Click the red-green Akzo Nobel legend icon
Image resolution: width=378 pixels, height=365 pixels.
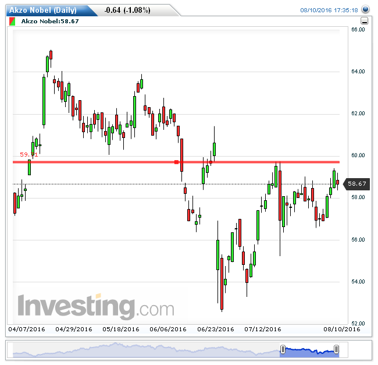tap(12, 21)
